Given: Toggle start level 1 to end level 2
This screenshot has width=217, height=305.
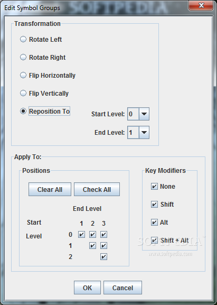Looking at the screenshot, I should (92, 245).
